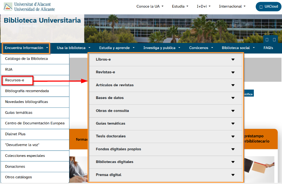
Task: Open the "Devuélveme la voz" entry
Action: (x=35, y=145)
